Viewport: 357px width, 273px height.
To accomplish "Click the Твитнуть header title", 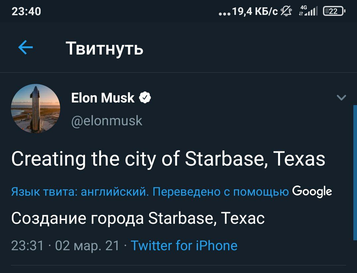I will click(x=104, y=48).
